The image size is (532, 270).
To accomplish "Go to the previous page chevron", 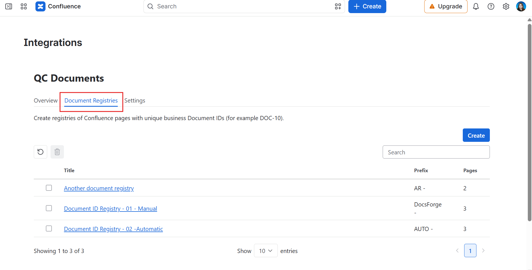I will [x=457, y=250].
